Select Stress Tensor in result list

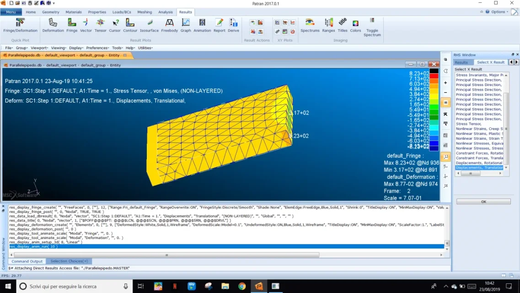click(x=468, y=124)
